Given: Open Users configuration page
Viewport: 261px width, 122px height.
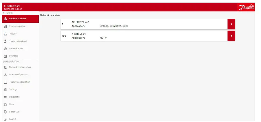Looking at the screenshot, I should click(19, 75).
